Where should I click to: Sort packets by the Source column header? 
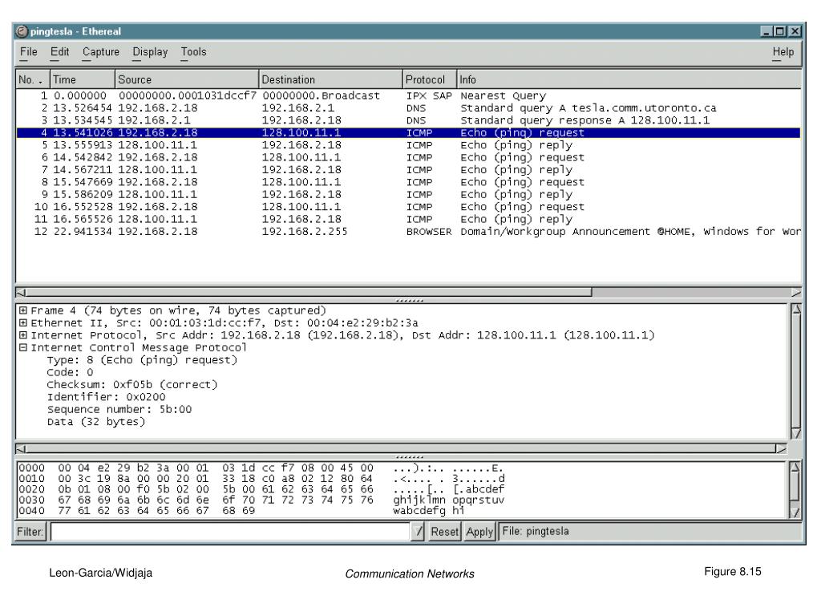coord(186,79)
